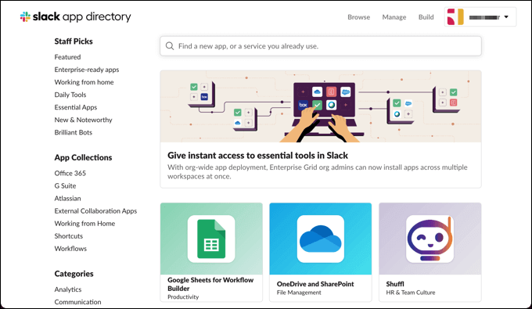Open Atlassian collection
Viewport: 532px width, 309px height.
tap(67, 198)
